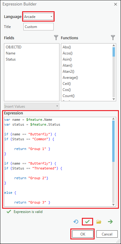The width and height of the screenshot is (121, 244).
Task: Select the Ceil() function
Action: point(67,84)
